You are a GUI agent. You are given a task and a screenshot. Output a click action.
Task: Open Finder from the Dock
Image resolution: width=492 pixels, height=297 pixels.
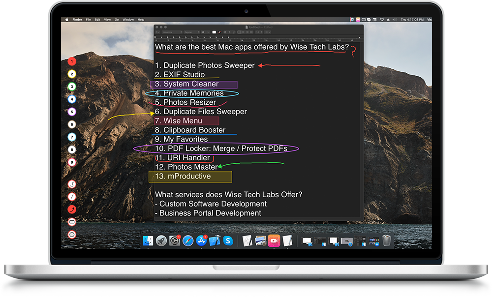(x=148, y=241)
